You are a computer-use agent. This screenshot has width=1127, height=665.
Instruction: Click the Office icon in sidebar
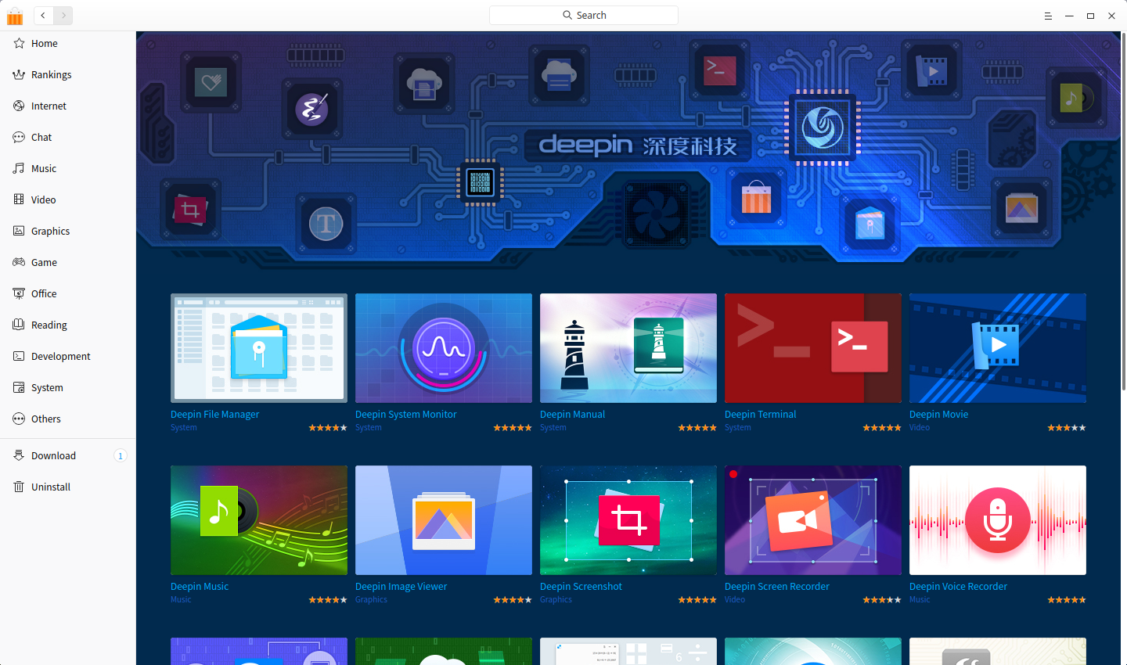(x=19, y=293)
